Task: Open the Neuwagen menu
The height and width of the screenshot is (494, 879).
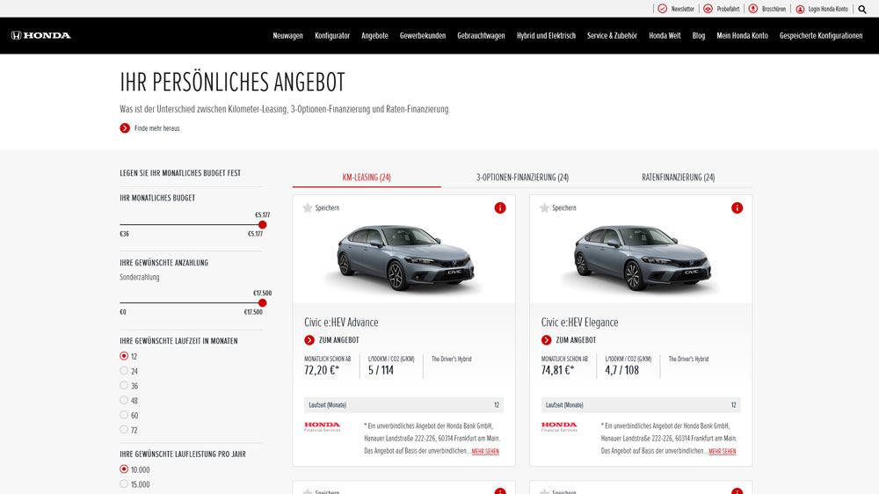Action: 287,36
